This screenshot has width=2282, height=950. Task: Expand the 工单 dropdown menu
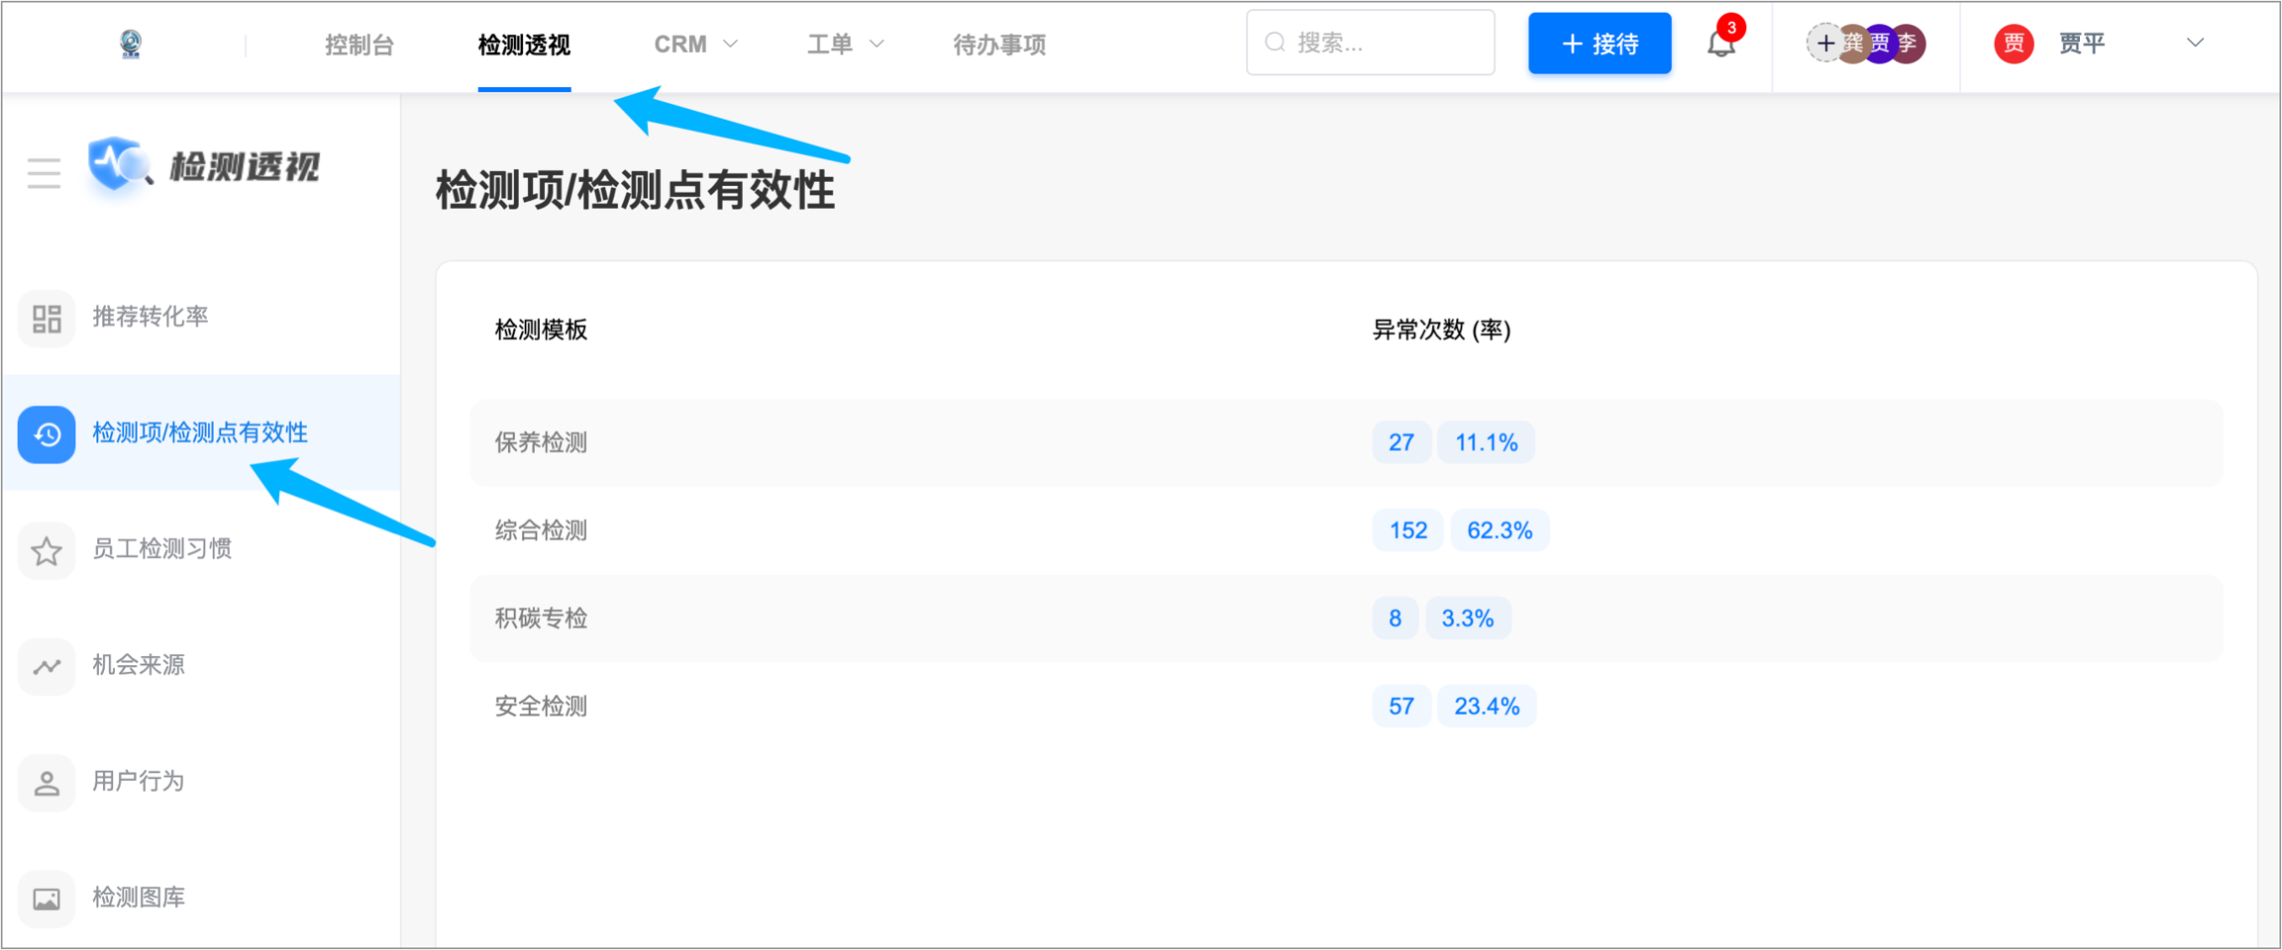pyautogui.click(x=845, y=45)
